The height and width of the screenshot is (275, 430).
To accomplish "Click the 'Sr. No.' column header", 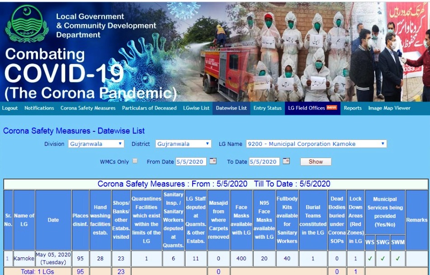I will (8, 220).
